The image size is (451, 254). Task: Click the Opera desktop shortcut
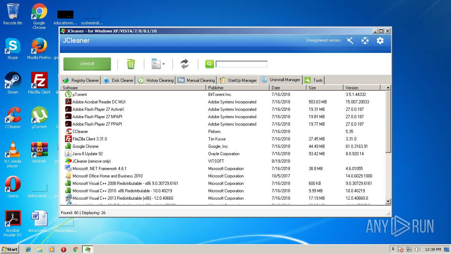13,187
